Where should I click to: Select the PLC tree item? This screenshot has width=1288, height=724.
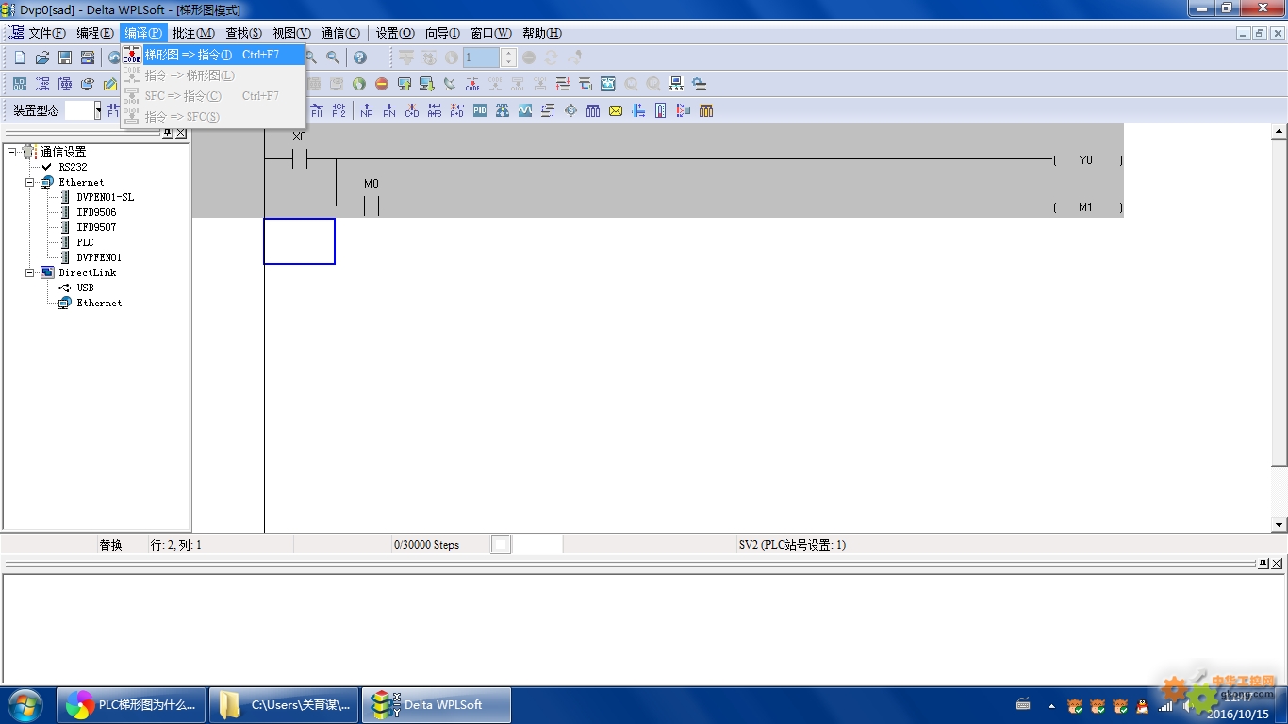click(85, 242)
